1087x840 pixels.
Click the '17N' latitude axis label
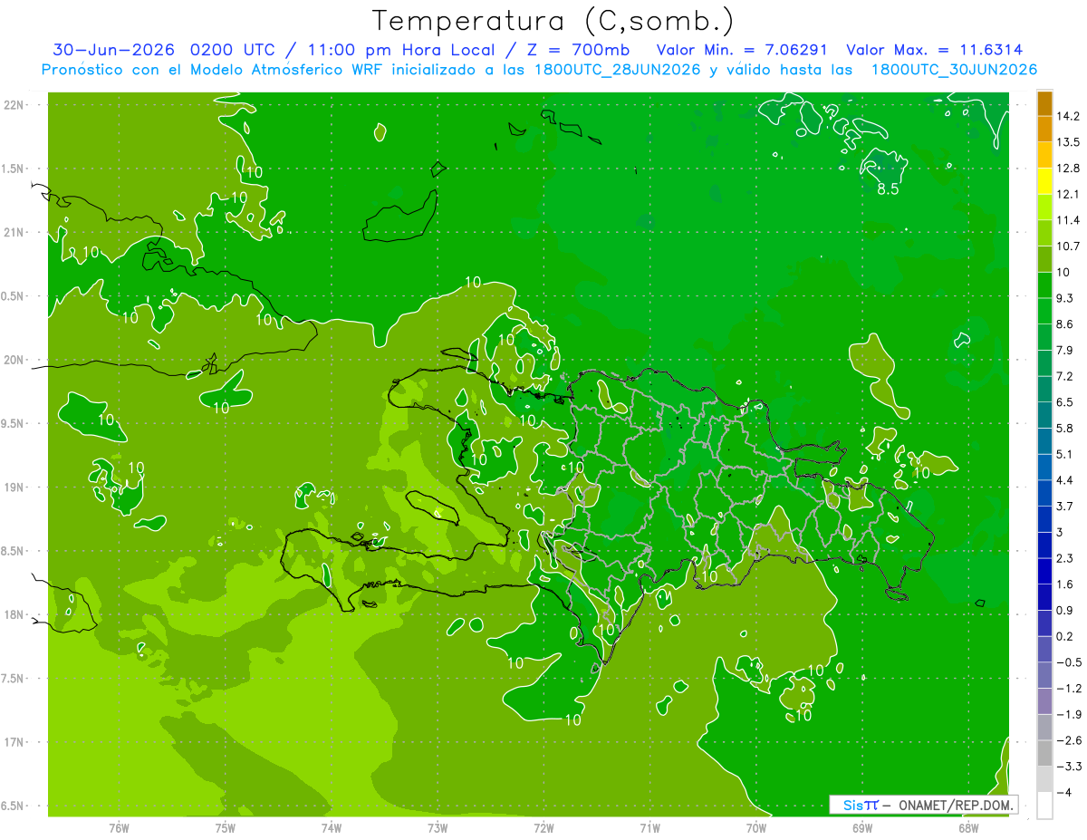(x=15, y=742)
